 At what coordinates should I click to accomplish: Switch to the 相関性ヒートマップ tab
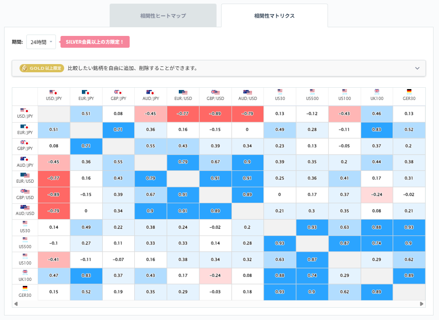[163, 15]
